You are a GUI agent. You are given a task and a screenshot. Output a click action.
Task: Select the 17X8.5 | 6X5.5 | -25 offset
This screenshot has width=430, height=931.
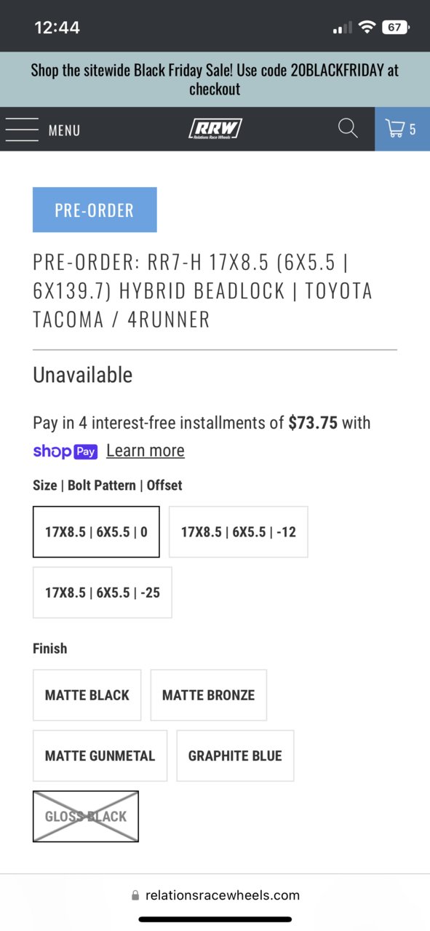point(103,593)
